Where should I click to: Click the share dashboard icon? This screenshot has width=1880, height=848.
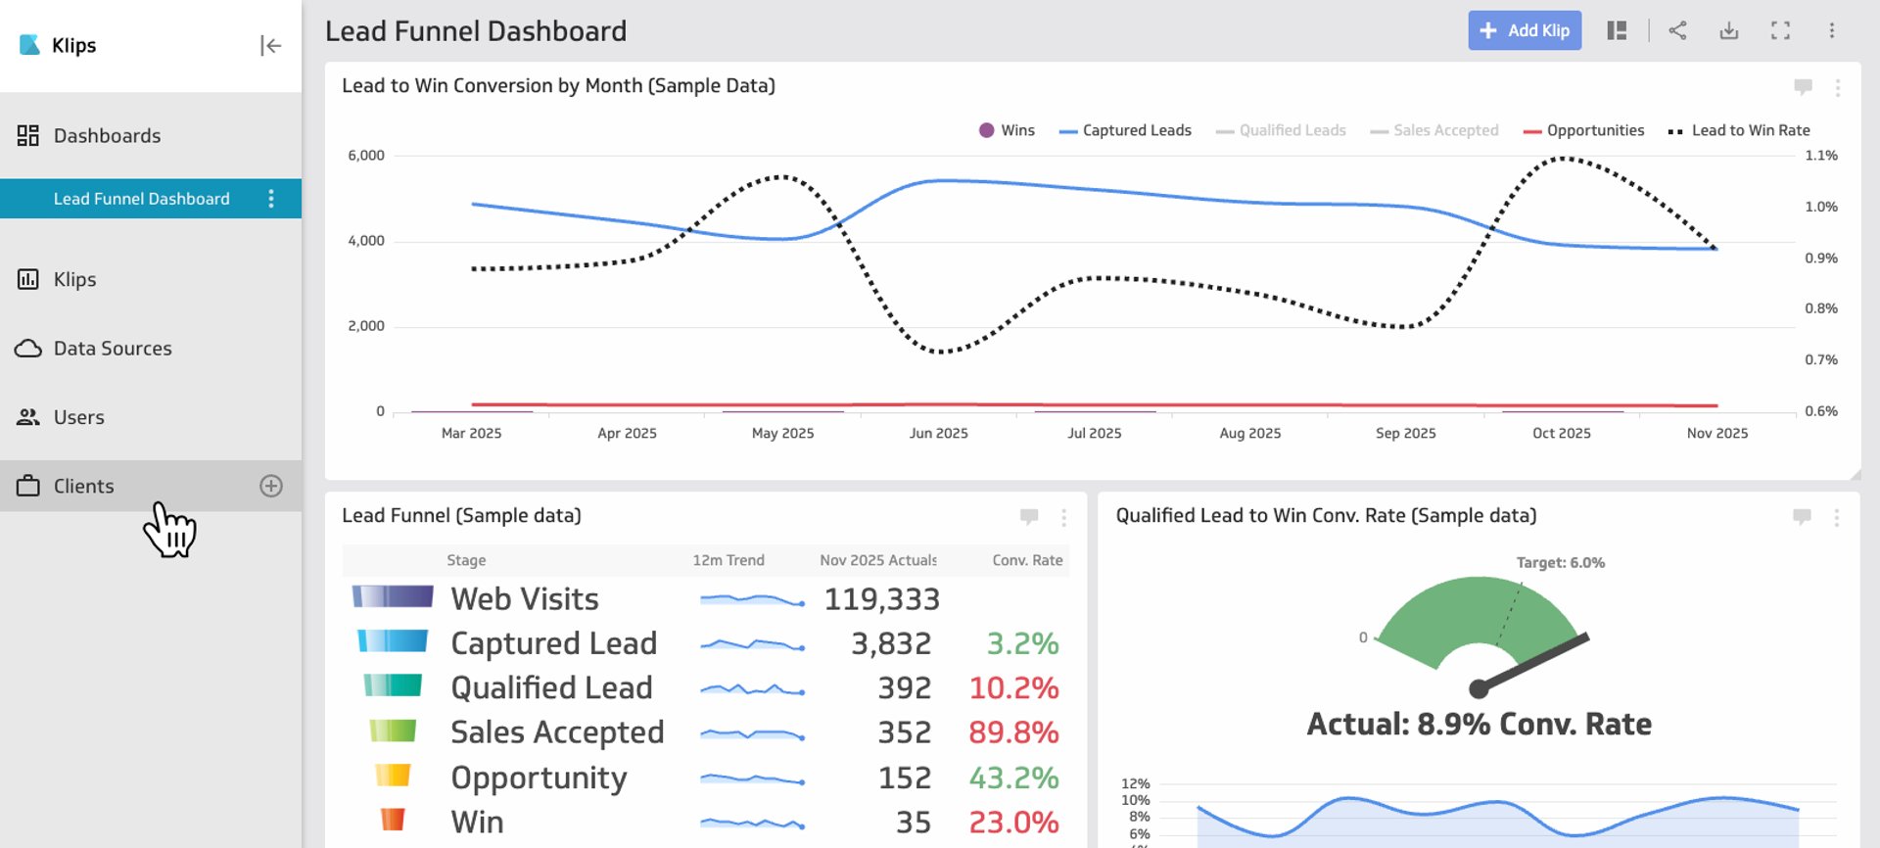point(1677,31)
